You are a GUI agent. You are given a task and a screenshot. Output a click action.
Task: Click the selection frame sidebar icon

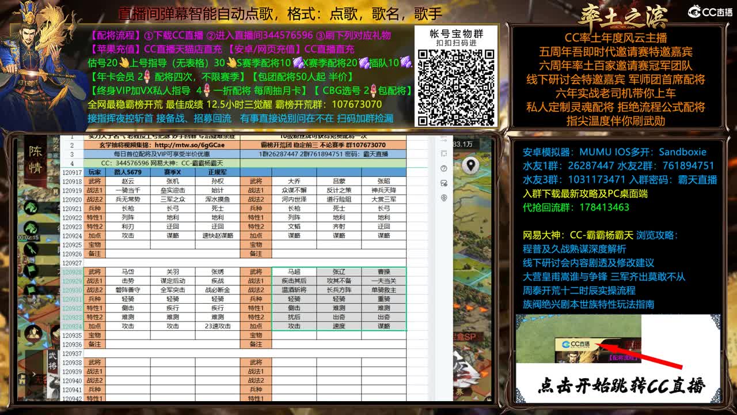[x=444, y=154]
